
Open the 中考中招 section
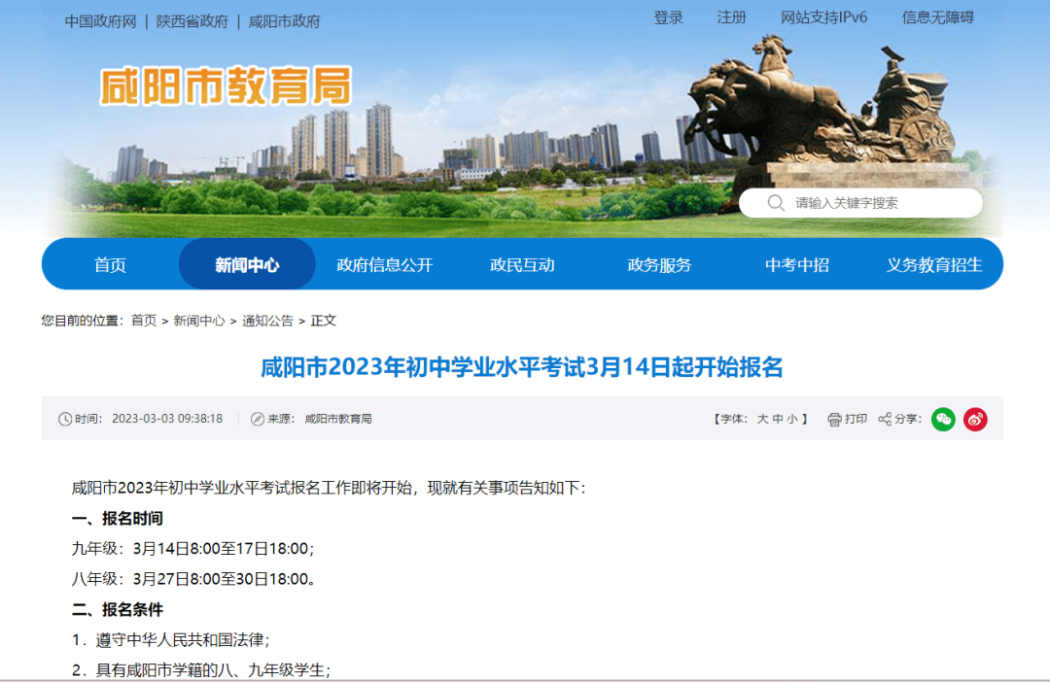(796, 264)
